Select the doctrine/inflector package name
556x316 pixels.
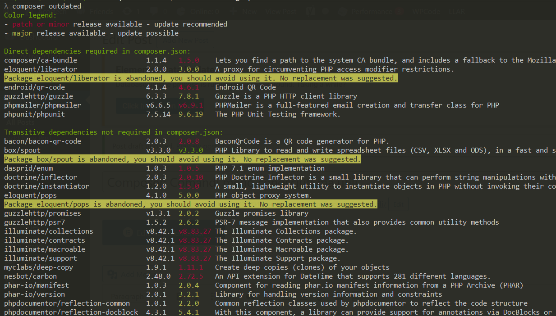point(41,177)
